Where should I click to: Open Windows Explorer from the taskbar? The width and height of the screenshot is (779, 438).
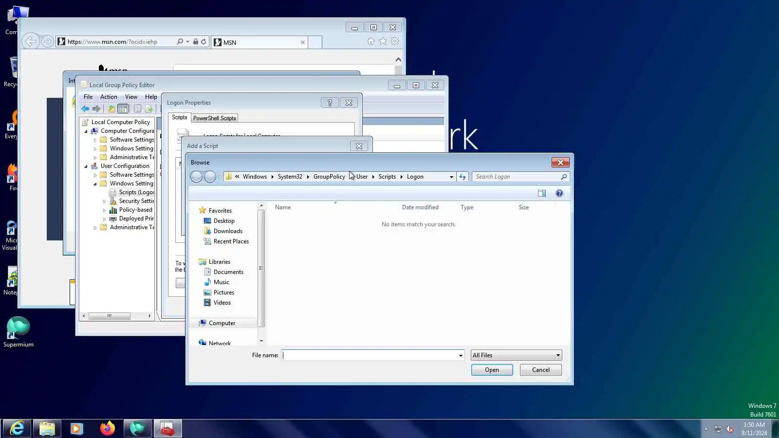47,428
